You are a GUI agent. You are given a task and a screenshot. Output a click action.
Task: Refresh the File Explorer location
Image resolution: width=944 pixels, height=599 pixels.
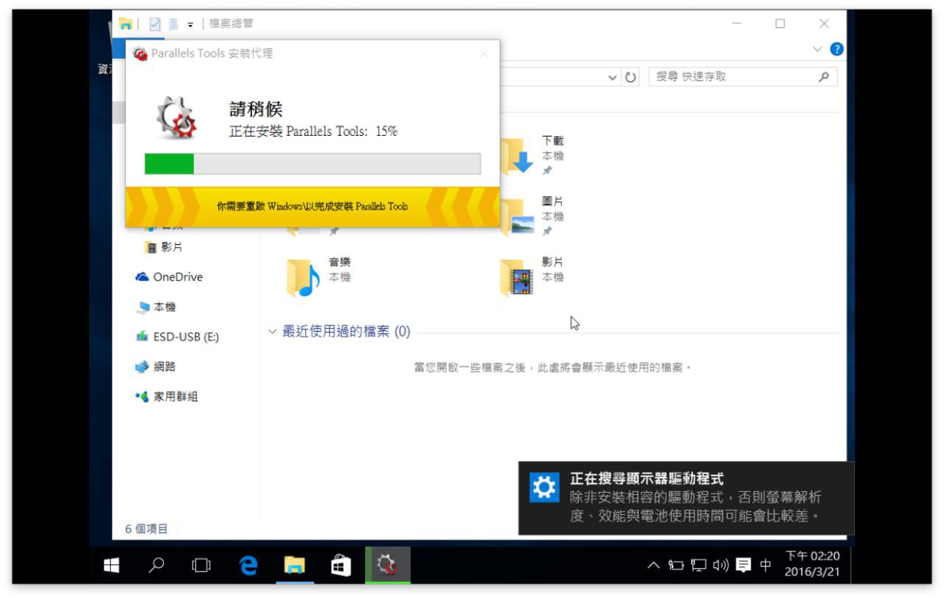[631, 77]
